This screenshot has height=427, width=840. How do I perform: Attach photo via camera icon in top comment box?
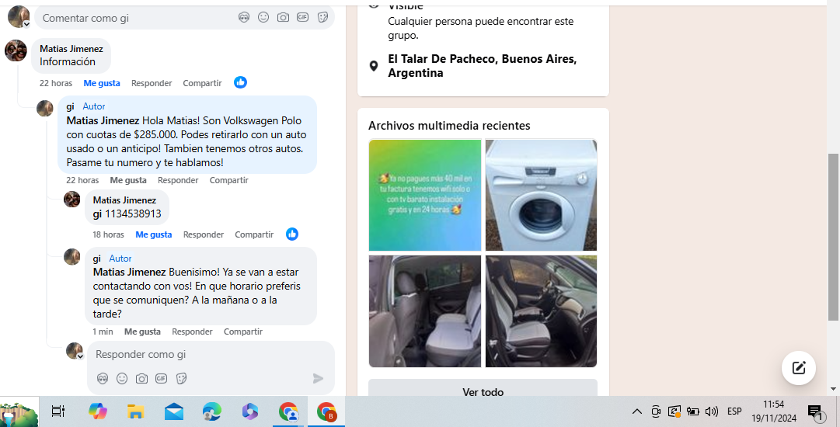click(x=283, y=17)
